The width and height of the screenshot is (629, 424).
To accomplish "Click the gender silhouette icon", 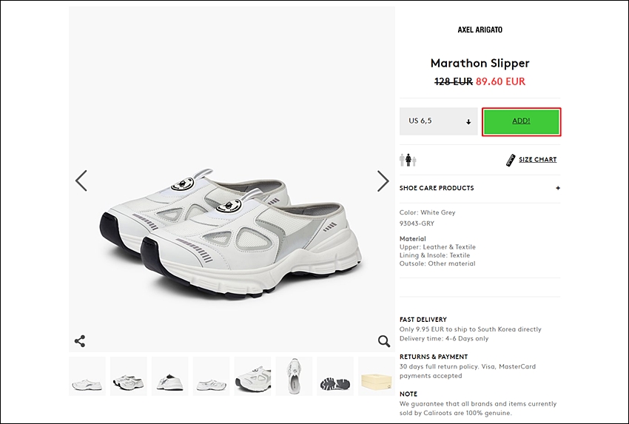I will pyautogui.click(x=408, y=160).
